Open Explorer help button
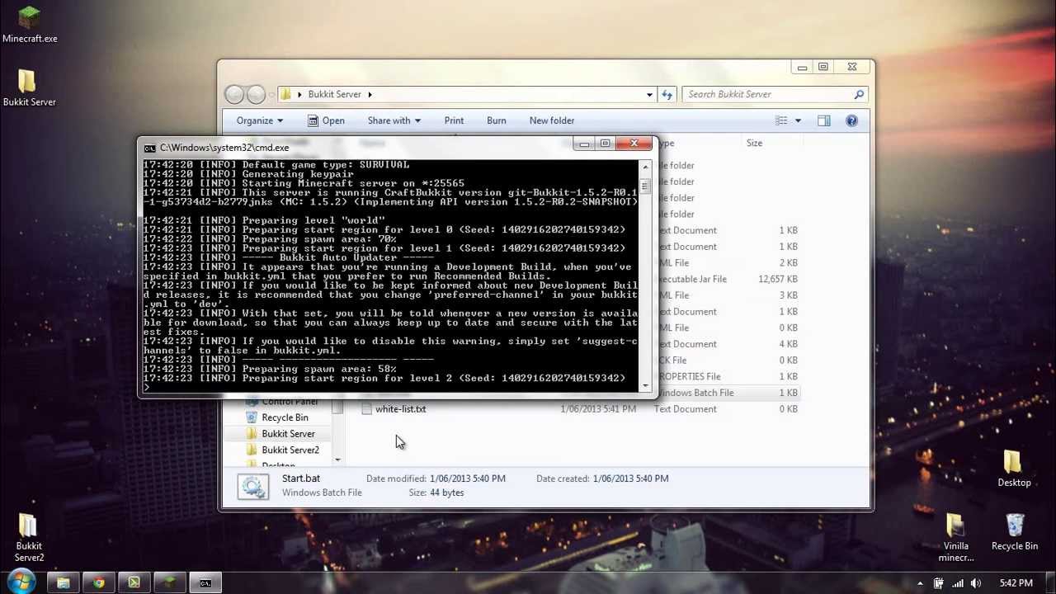This screenshot has height=594, width=1056. (x=851, y=120)
